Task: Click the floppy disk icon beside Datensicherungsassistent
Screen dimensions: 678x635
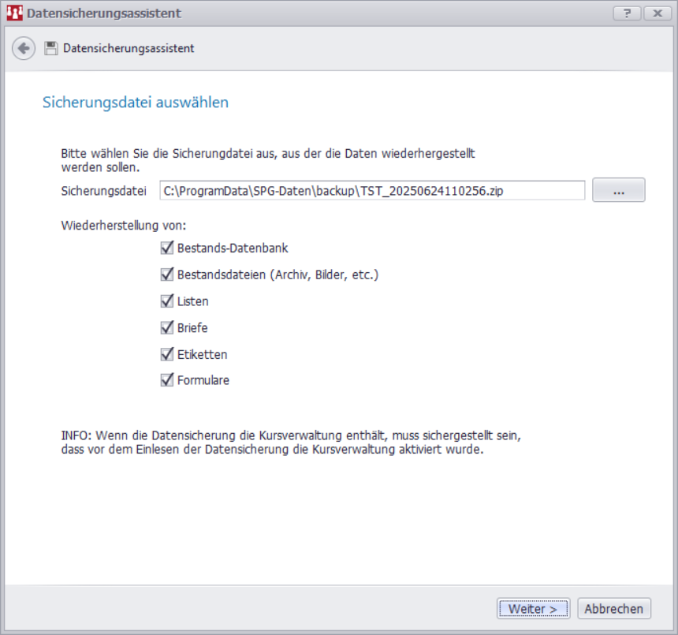Action: (x=51, y=48)
